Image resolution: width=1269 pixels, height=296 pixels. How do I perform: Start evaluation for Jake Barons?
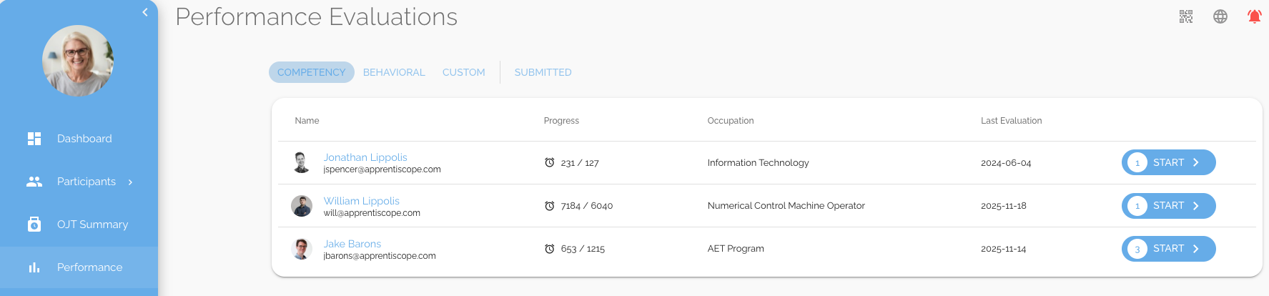click(1168, 249)
